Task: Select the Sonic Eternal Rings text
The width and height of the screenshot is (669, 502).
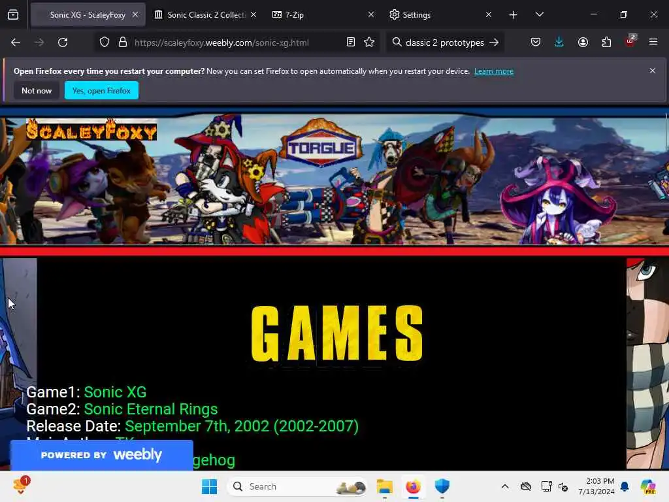Action: click(151, 409)
